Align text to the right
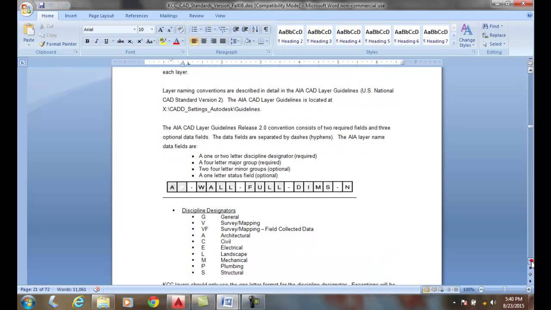This screenshot has height=310, width=551. pyautogui.click(x=213, y=41)
